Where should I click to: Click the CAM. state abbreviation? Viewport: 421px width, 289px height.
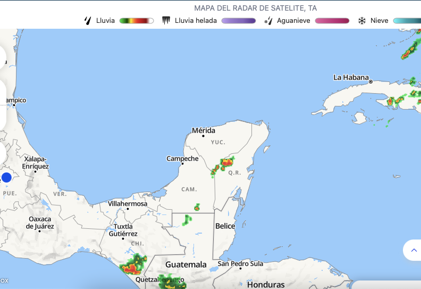click(189, 189)
